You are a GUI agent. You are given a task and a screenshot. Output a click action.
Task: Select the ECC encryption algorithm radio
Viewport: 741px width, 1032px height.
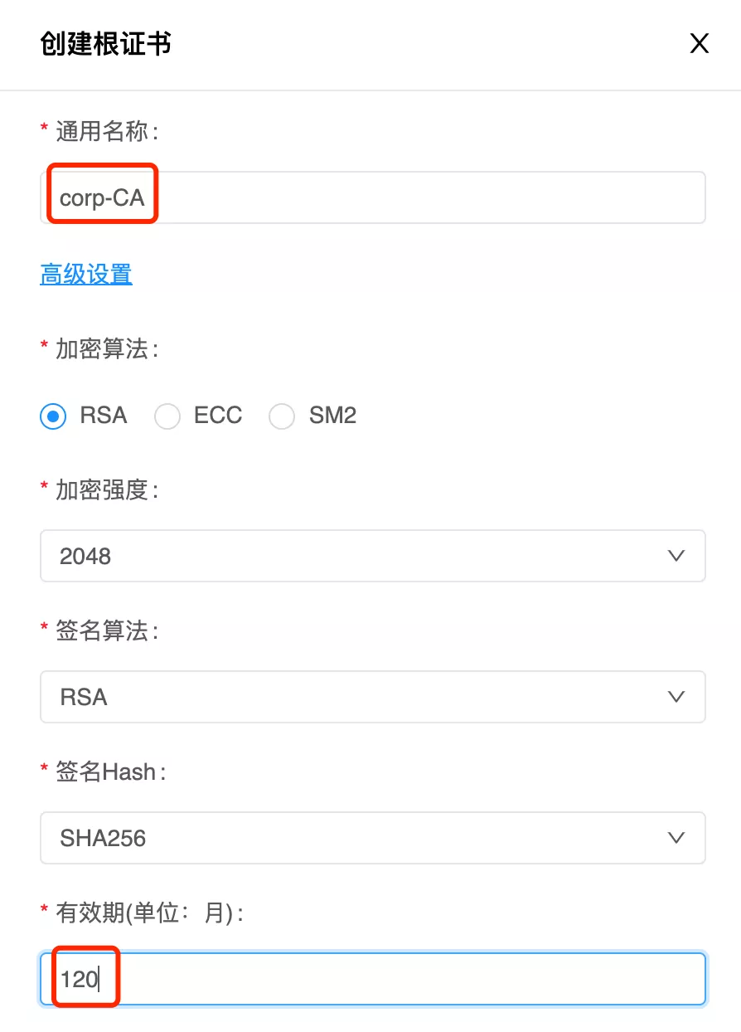167,416
